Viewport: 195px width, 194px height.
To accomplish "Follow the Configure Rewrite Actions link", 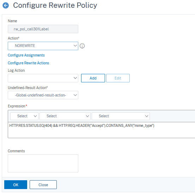I will pyautogui.click(x=28, y=63).
